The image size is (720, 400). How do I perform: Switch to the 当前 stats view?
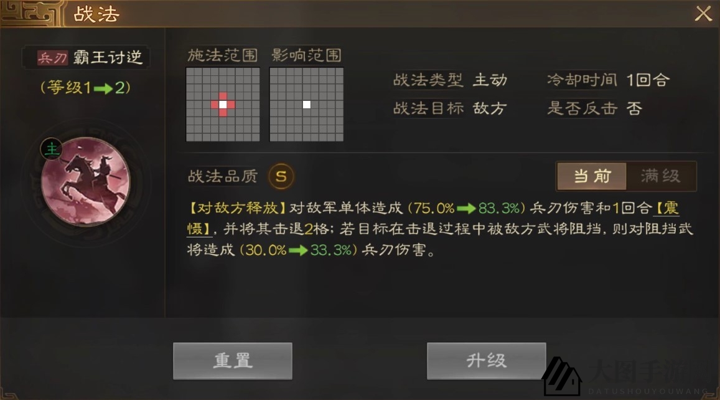click(x=591, y=176)
